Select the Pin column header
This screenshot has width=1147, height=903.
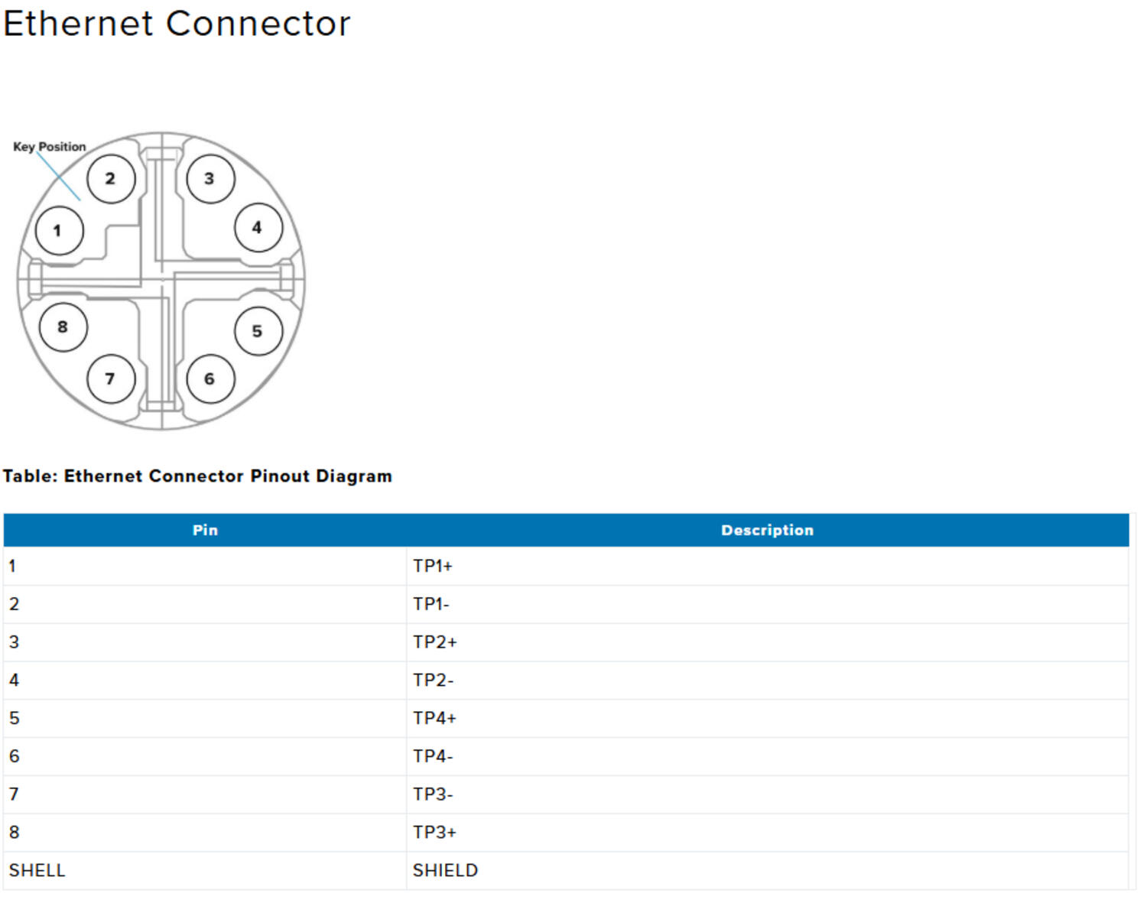[x=205, y=529]
